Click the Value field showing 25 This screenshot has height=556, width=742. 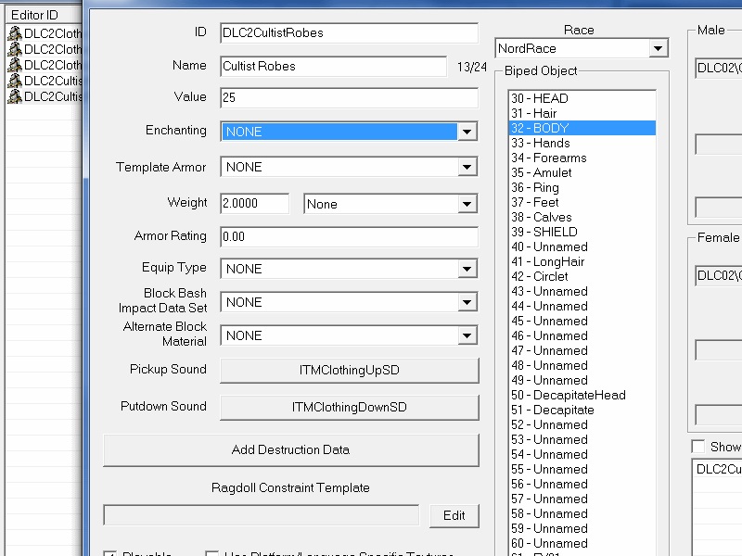pyautogui.click(x=349, y=97)
